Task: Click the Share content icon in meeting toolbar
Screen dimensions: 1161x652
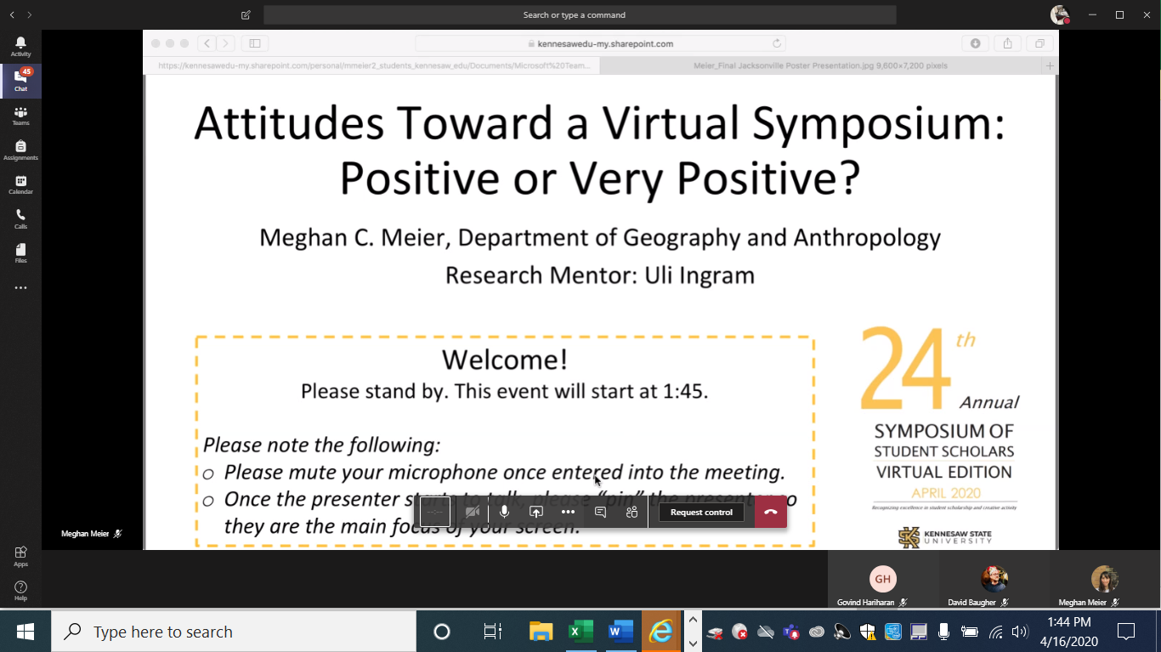Action: coord(536,513)
